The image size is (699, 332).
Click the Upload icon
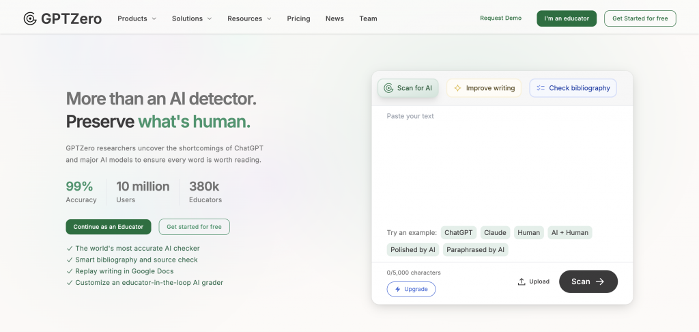click(x=522, y=281)
